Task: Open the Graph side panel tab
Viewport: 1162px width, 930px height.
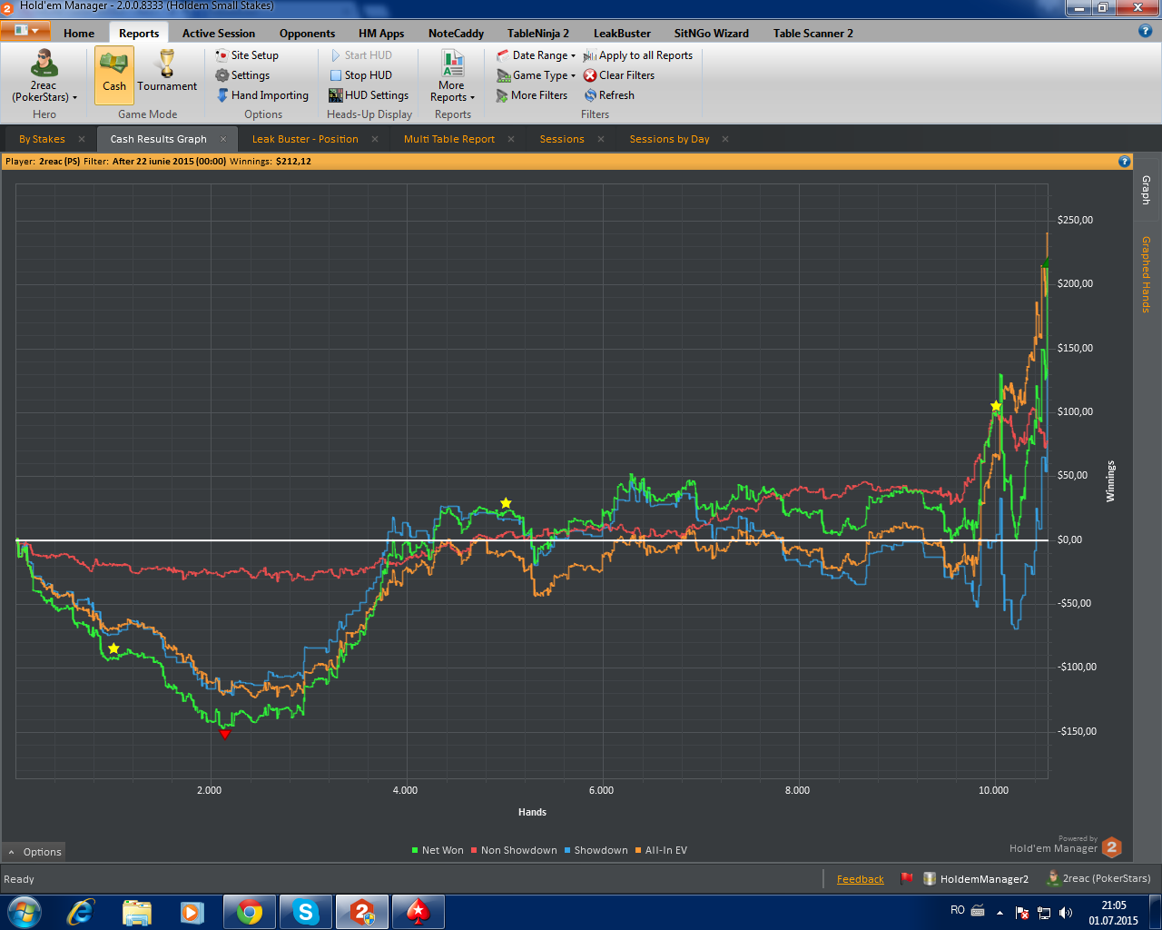Action: point(1146,190)
